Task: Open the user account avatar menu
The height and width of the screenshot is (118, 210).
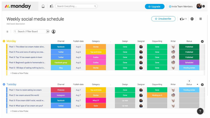Action: point(200,6)
